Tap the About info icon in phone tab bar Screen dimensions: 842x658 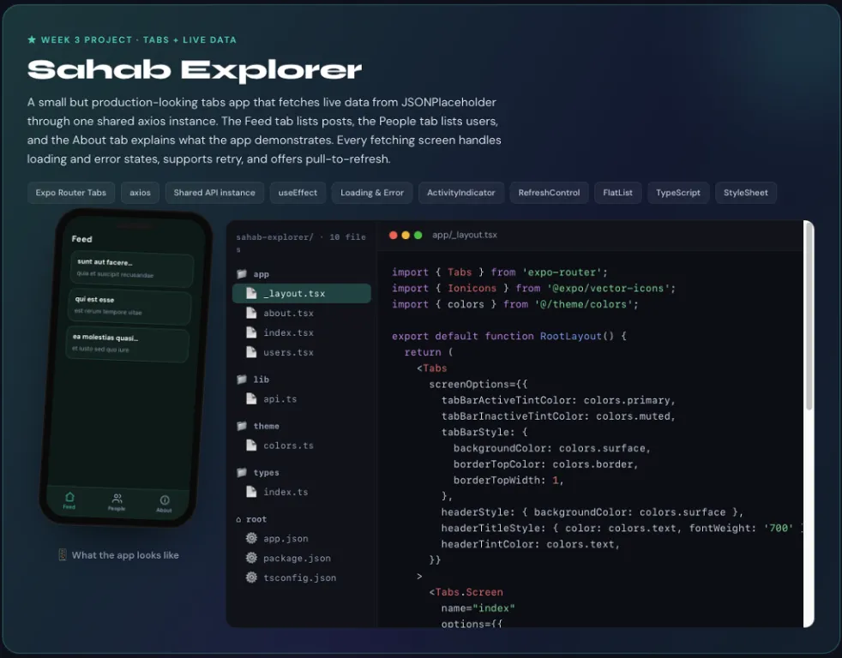coord(165,500)
